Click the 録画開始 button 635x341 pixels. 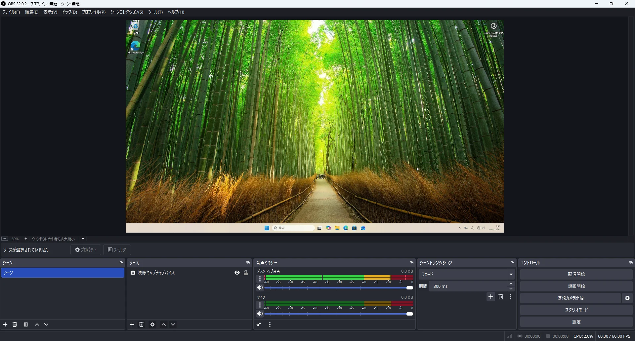click(x=576, y=286)
